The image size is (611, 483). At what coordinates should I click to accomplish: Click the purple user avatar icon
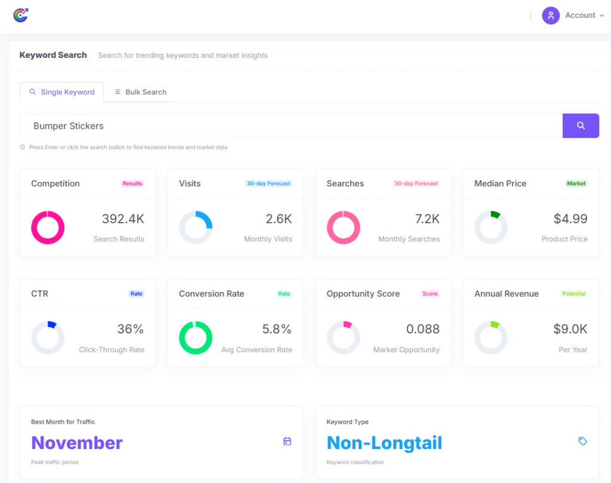(x=550, y=16)
